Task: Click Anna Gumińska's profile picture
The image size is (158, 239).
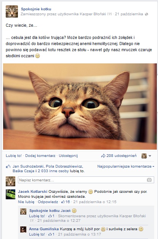Action: [x=23, y=229]
